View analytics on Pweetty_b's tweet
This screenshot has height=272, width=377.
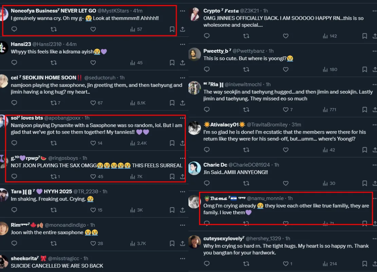pyautogui.click(x=329, y=70)
